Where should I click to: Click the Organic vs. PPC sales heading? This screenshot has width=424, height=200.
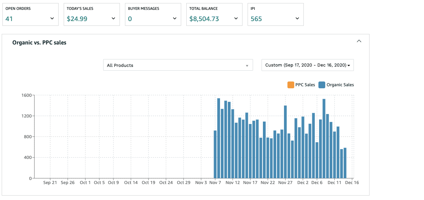click(x=39, y=42)
